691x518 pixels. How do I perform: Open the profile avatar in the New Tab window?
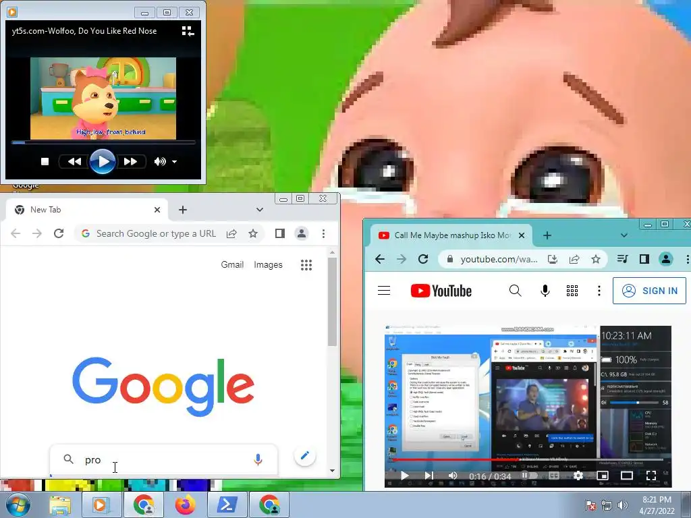(x=302, y=233)
